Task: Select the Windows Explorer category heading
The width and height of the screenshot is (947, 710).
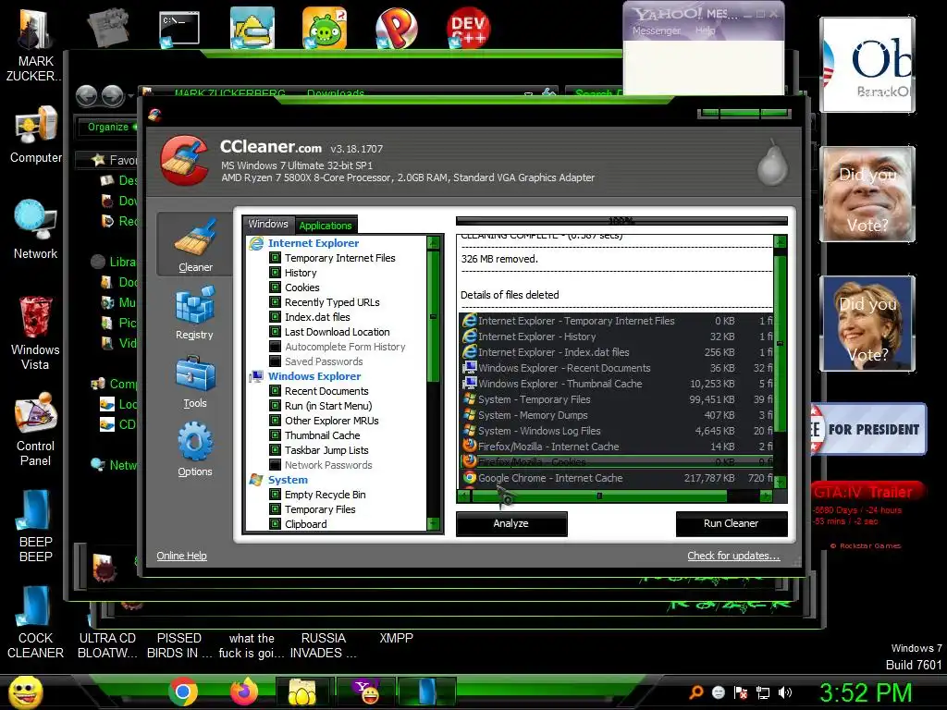Action: [314, 375]
